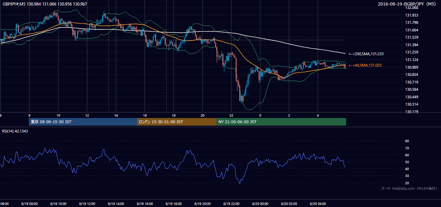
Task: Click hour label 22 under price chart
Action: [x=232, y=115]
